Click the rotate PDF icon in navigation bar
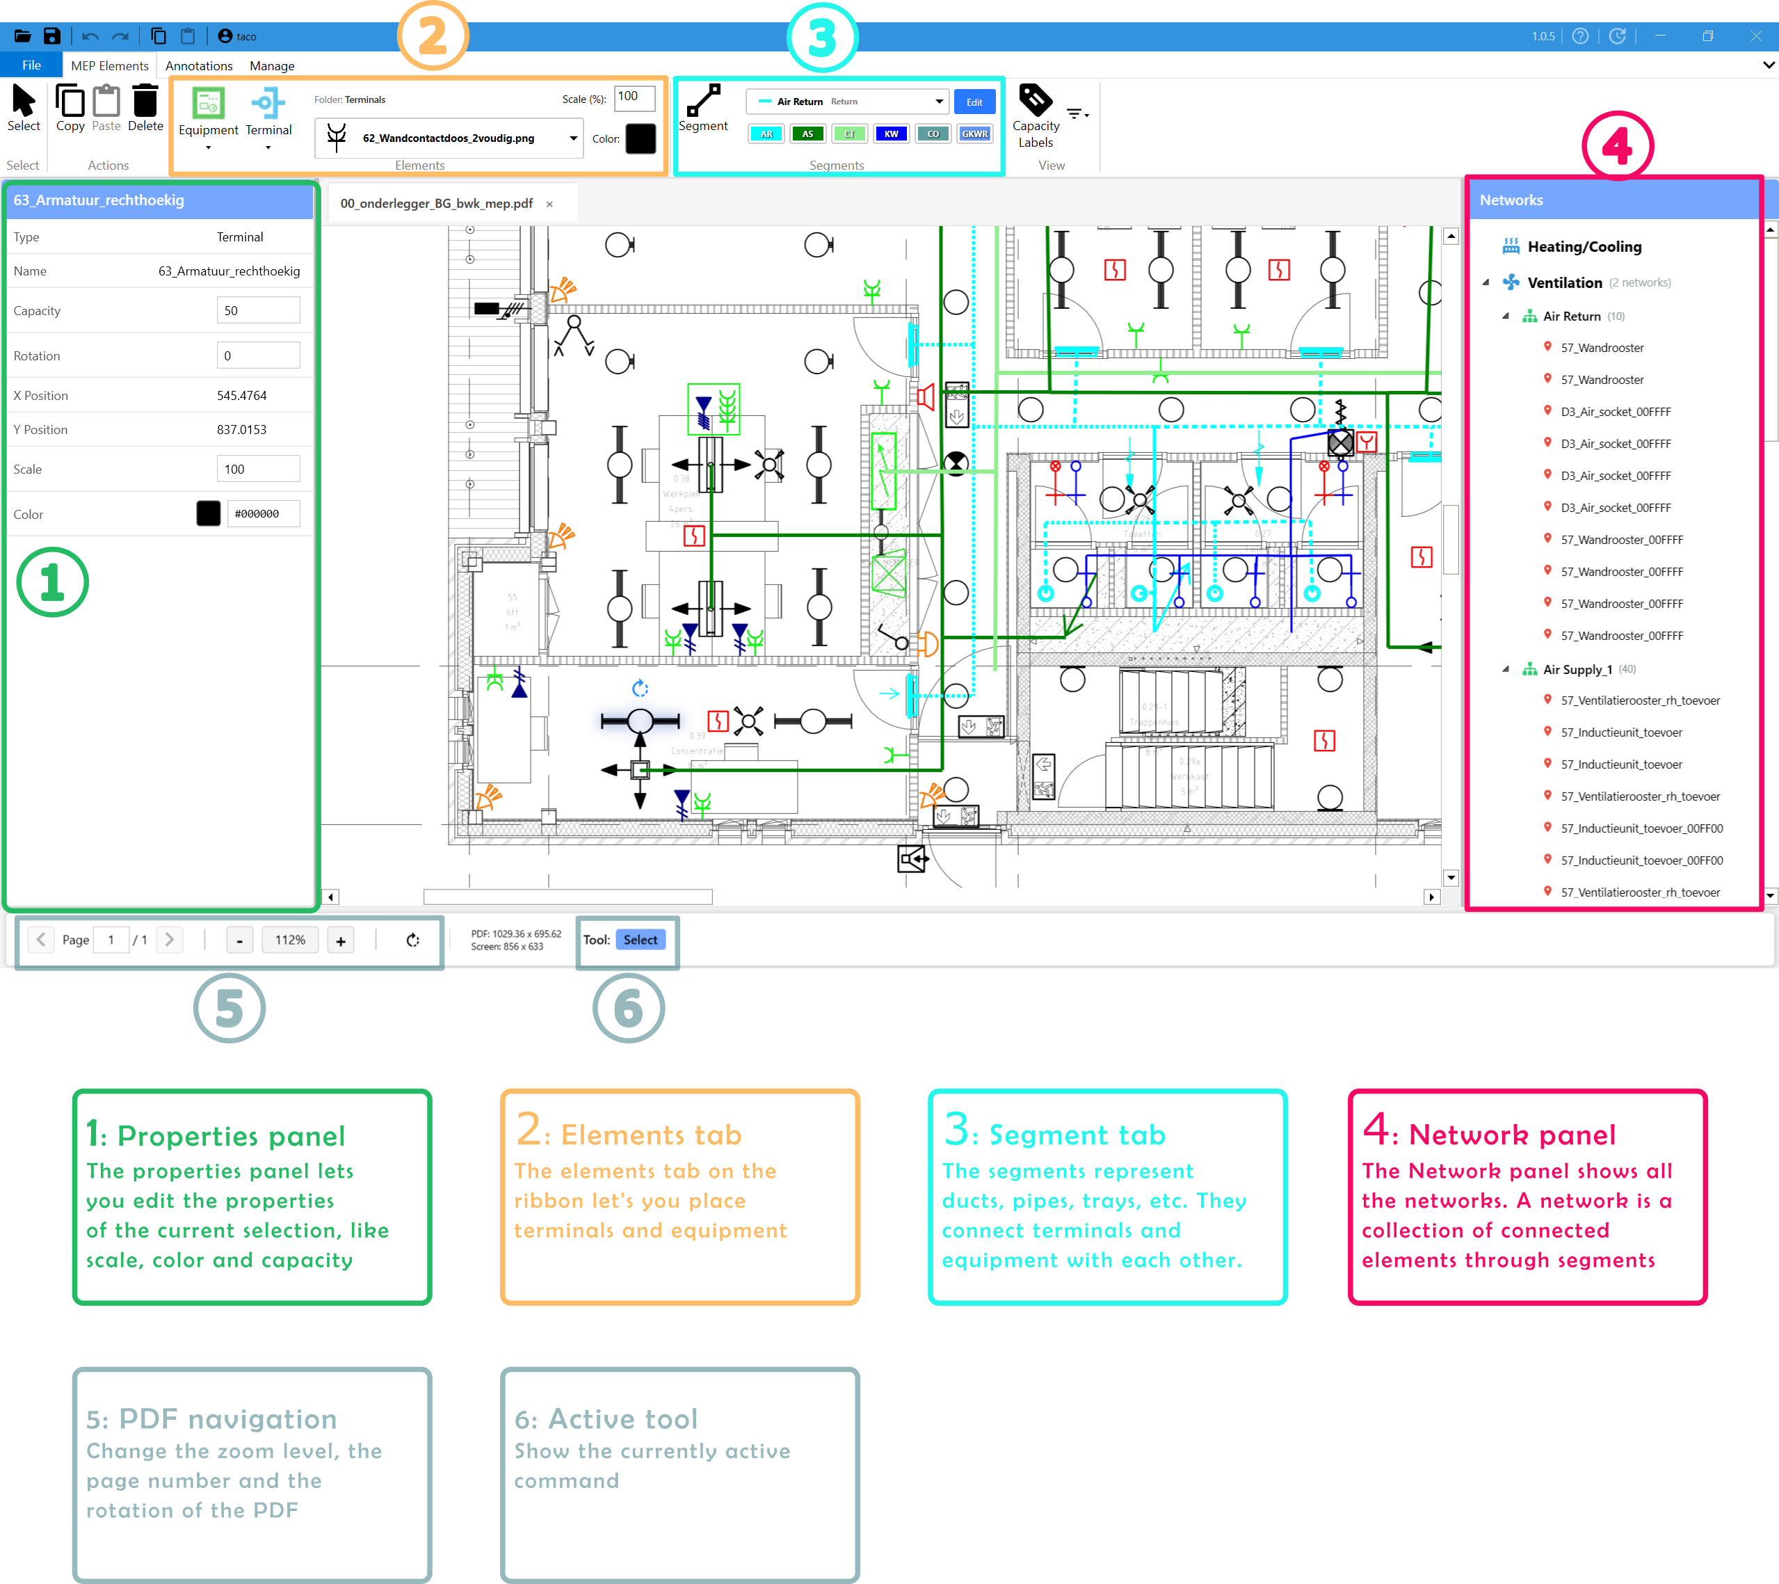This screenshot has width=1779, height=1584. [x=412, y=941]
